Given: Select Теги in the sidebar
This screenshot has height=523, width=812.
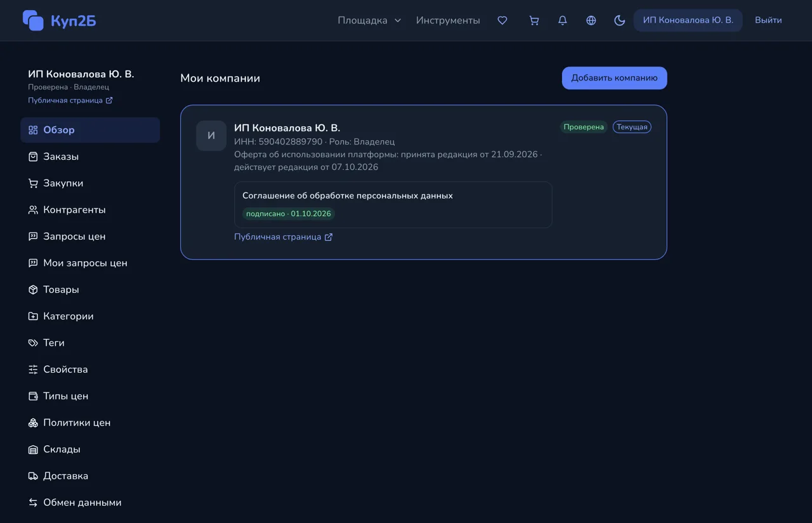Looking at the screenshot, I should (90, 343).
